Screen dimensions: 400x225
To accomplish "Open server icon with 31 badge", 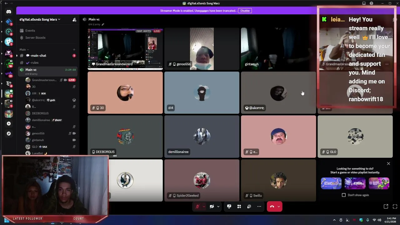I will coord(9,74).
